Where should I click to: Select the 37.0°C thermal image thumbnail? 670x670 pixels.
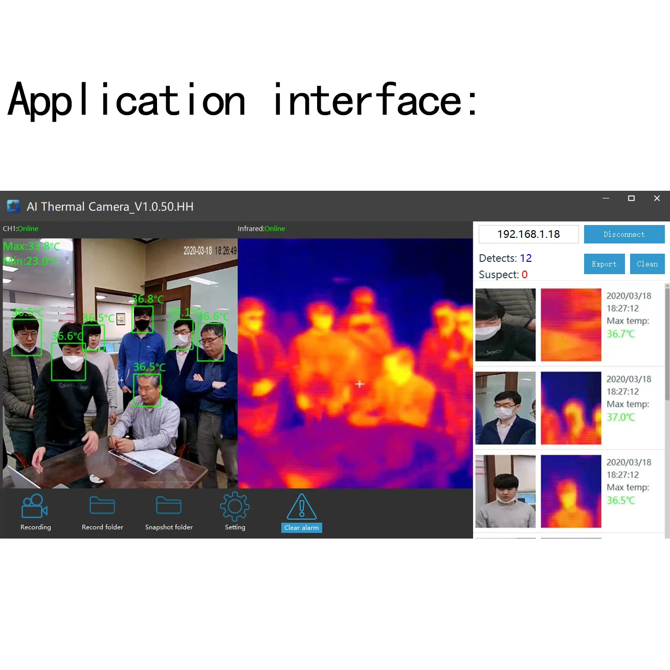point(570,408)
